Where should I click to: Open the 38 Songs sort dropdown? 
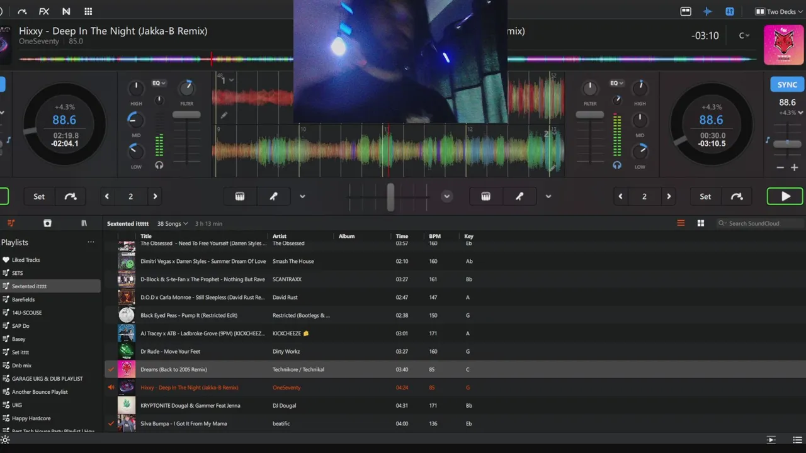point(173,223)
